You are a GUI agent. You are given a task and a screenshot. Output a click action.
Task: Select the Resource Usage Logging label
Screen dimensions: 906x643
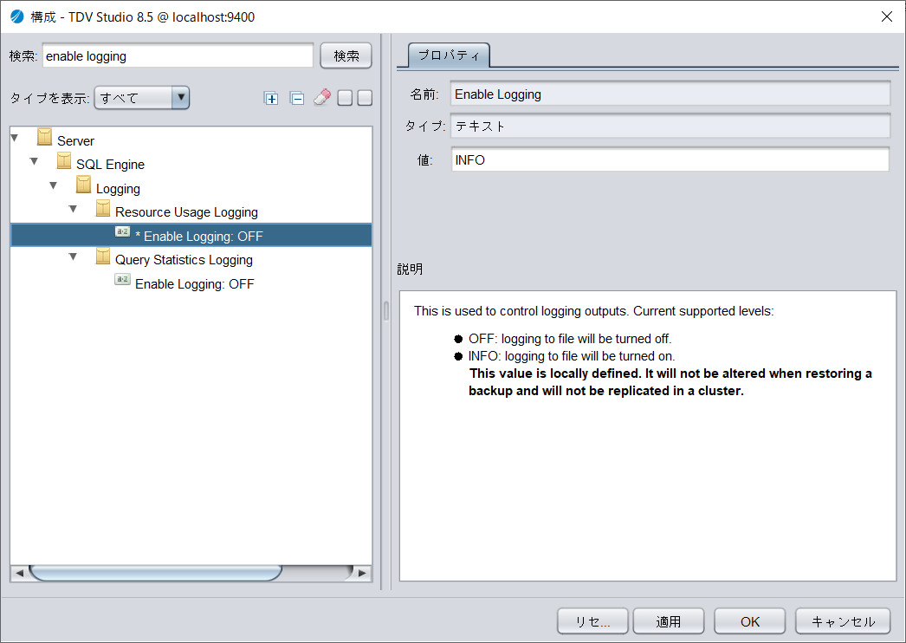186,213
